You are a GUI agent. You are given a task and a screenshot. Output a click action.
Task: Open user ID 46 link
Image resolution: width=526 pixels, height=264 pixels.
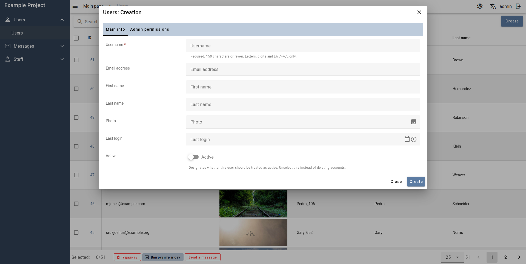pos(92,204)
